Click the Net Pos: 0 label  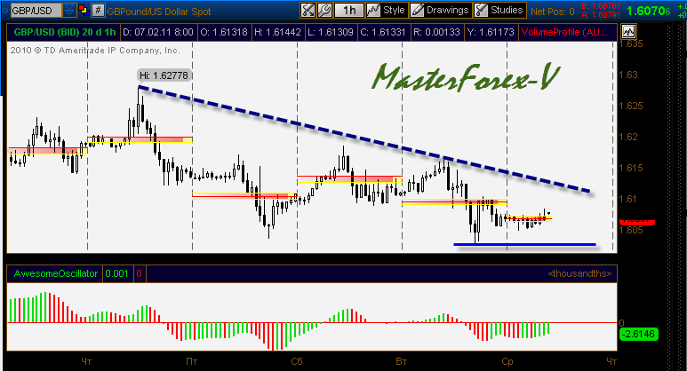point(553,12)
